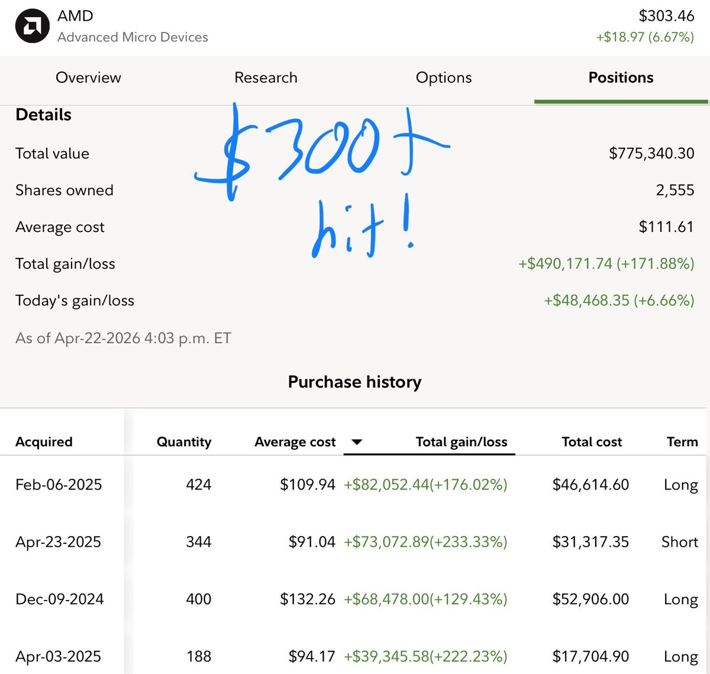The image size is (710, 674).
Task: Click the Purchase history heading
Action: 354,382
